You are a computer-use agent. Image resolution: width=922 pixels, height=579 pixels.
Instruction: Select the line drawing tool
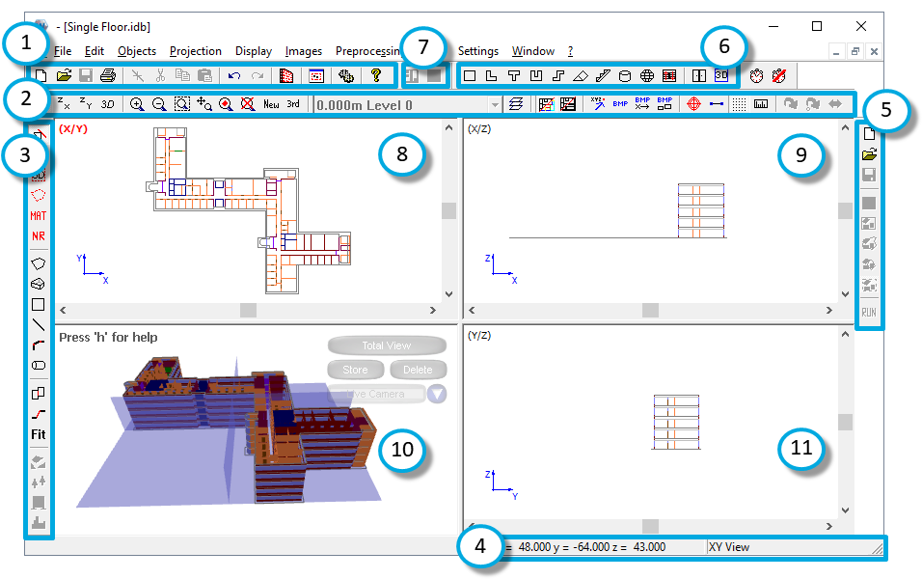(39, 325)
